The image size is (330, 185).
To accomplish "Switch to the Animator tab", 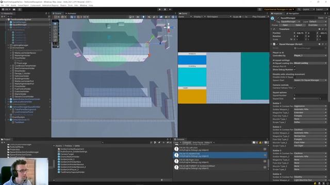I will coord(71,13).
